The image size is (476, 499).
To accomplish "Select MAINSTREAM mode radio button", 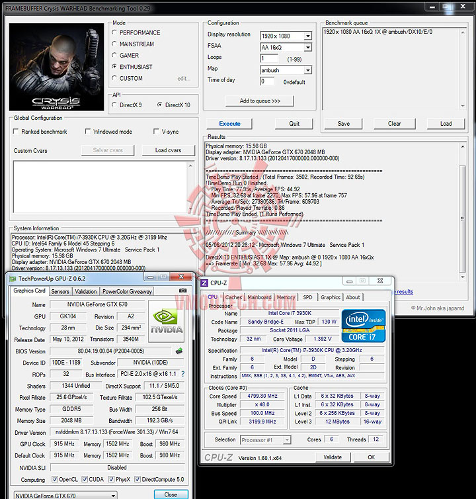I will coord(114,44).
